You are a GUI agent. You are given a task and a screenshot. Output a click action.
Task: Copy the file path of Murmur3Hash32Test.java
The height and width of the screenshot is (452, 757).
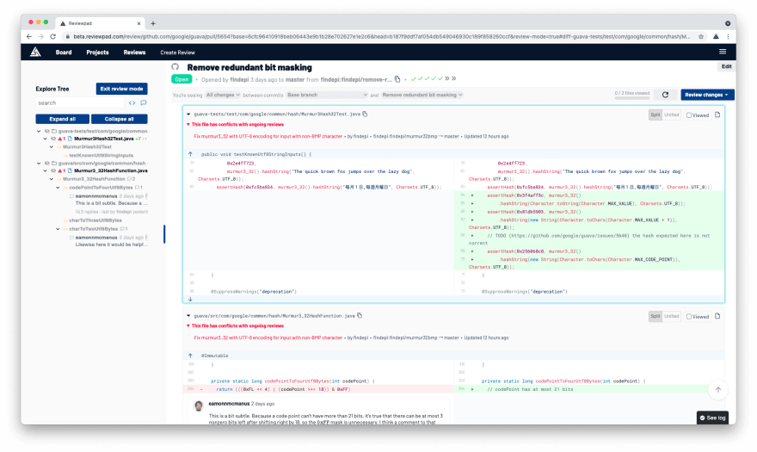(365, 115)
